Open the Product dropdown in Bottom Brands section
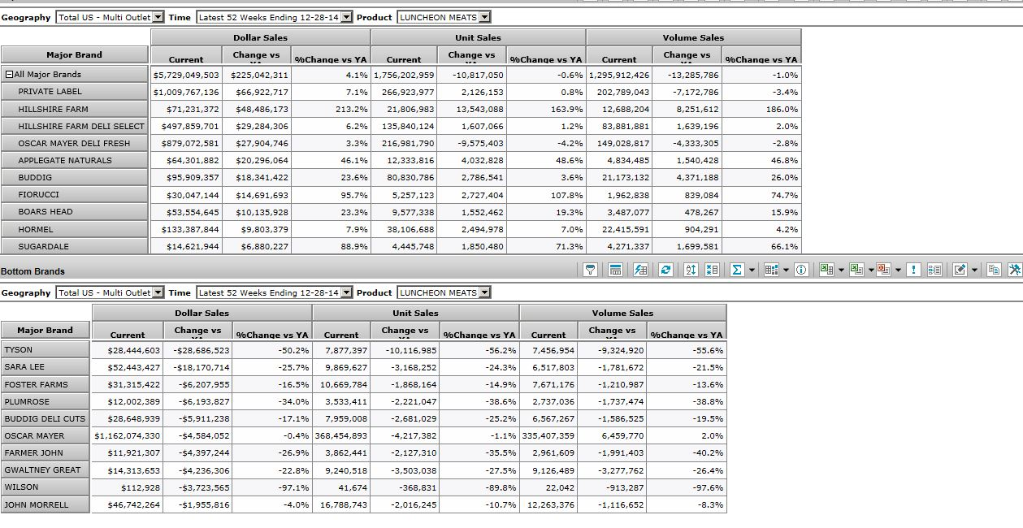Image resolution: width=1023 pixels, height=528 pixels. [485, 292]
